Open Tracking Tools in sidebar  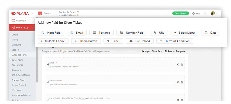click(18, 80)
